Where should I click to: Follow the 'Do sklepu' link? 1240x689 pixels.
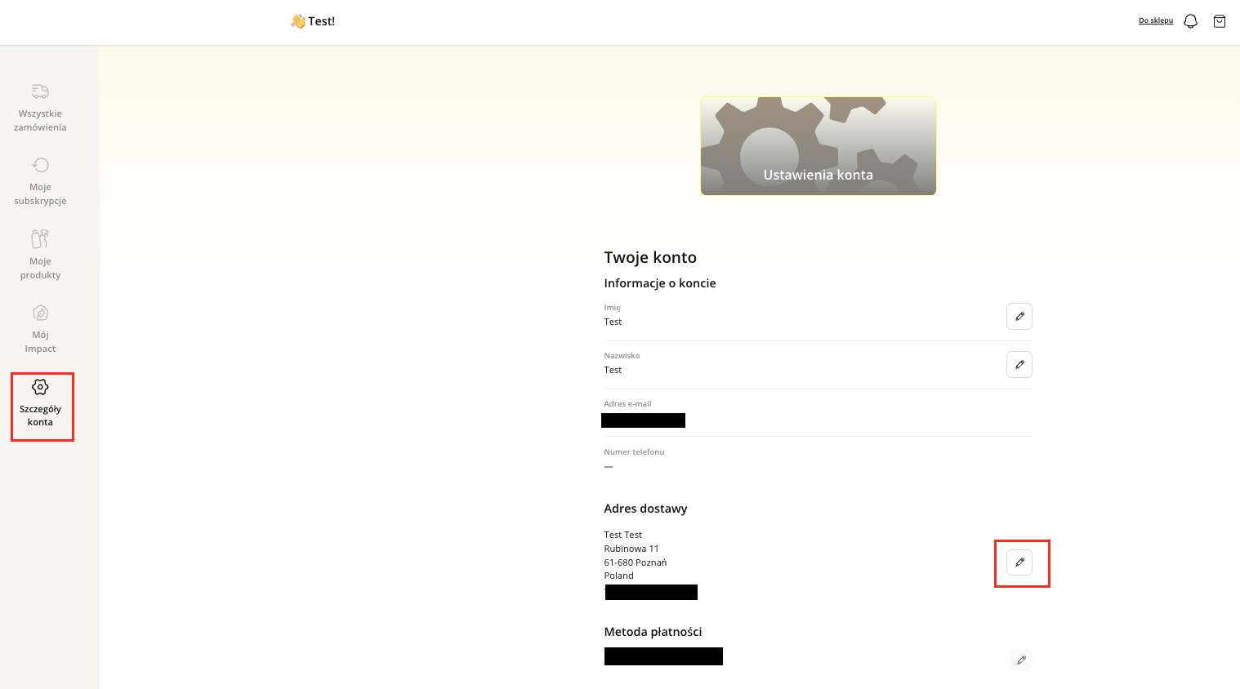1156,20
